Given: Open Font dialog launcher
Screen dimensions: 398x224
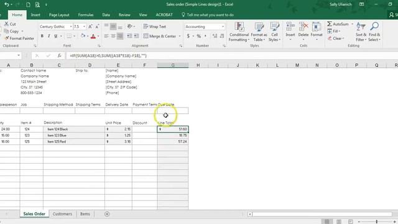Looking at the screenshot, I should point(99,45).
